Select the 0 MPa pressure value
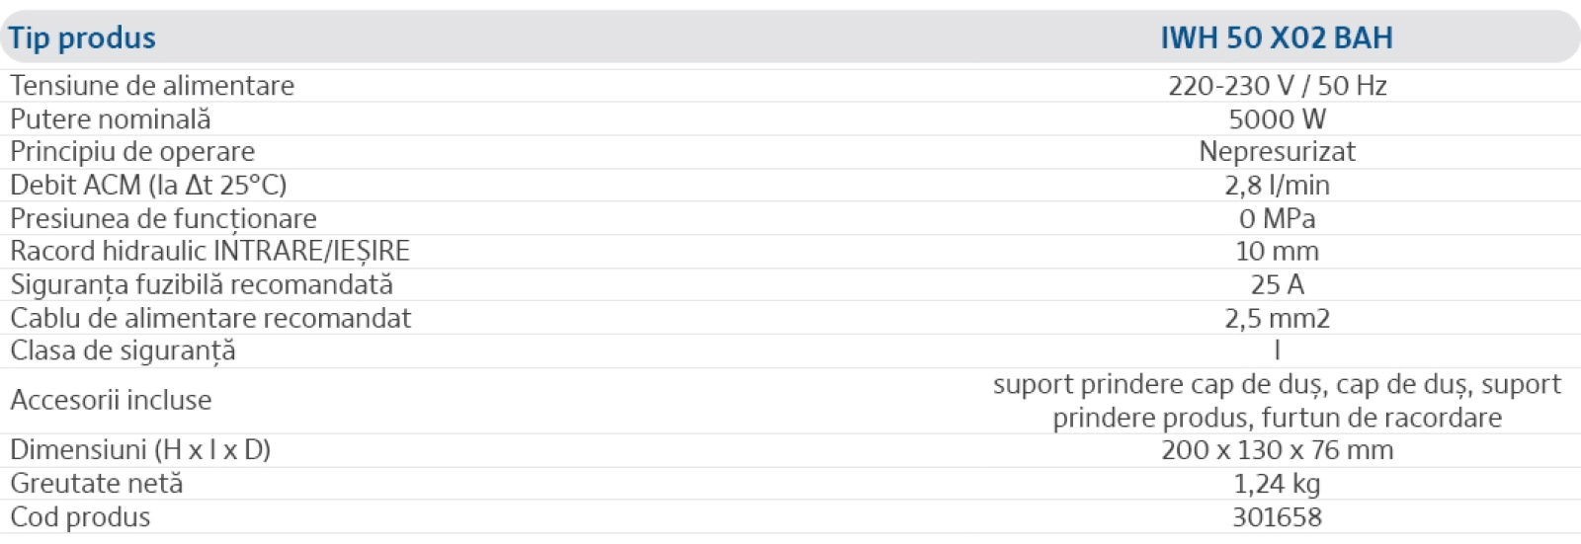This screenshot has height=544, width=1581. [x=1277, y=219]
